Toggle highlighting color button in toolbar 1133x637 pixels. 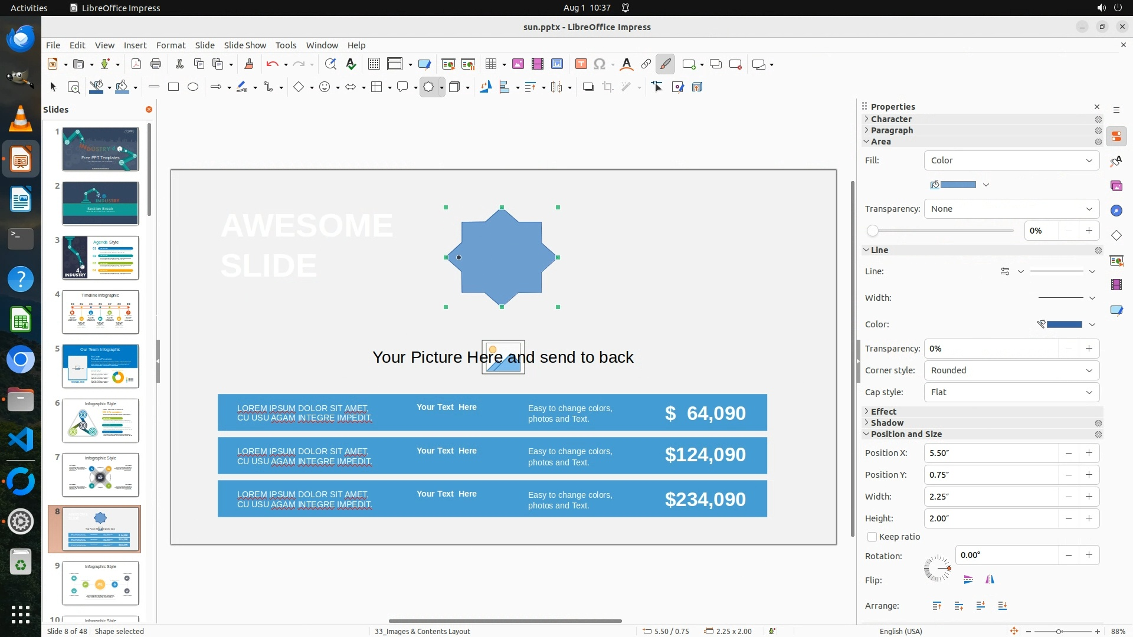(665, 64)
